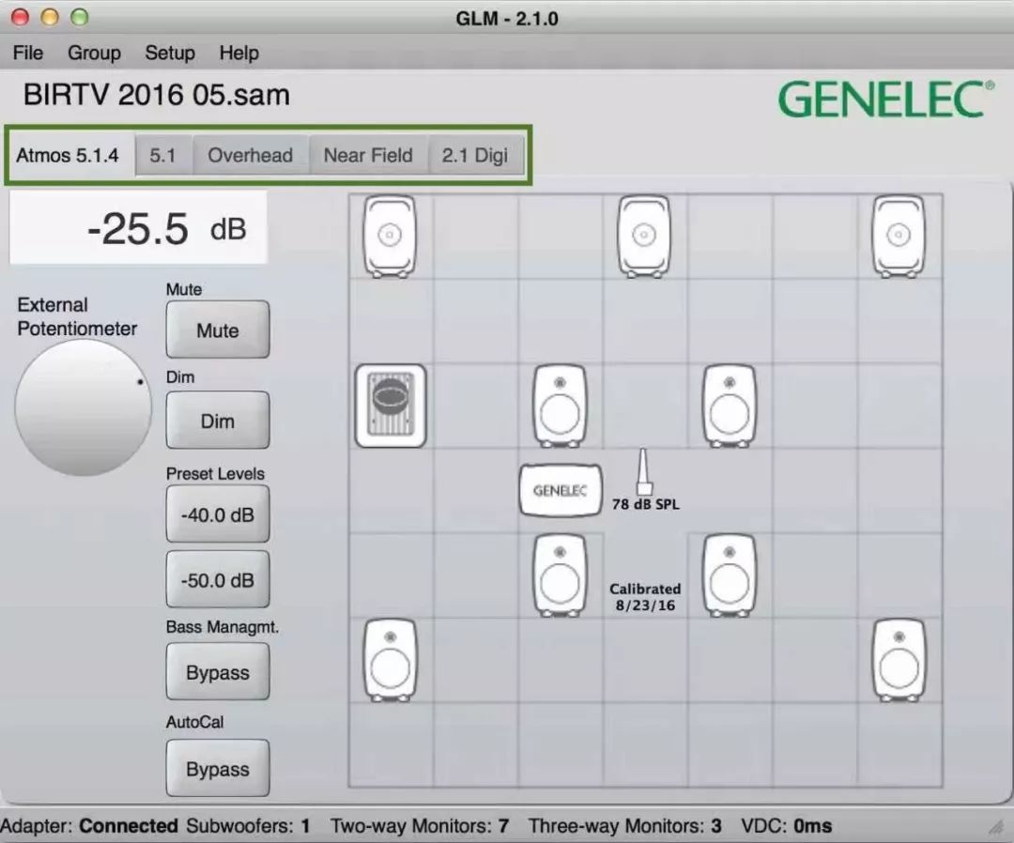The width and height of the screenshot is (1014, 843).
Task: Click the "Adapter: Connected" status entry
Action: point(89,826)
